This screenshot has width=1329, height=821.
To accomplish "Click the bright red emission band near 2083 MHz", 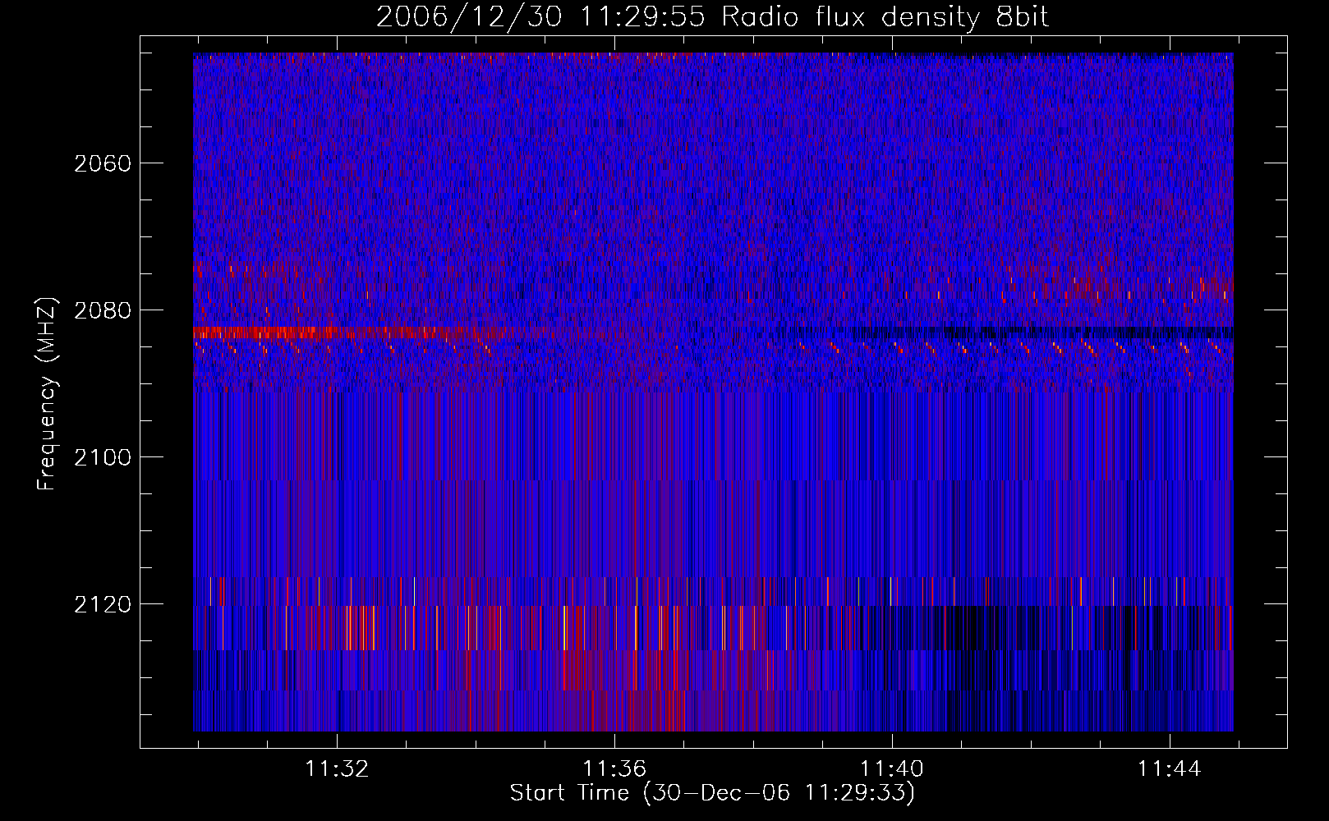I will click(x=349, y=333).
